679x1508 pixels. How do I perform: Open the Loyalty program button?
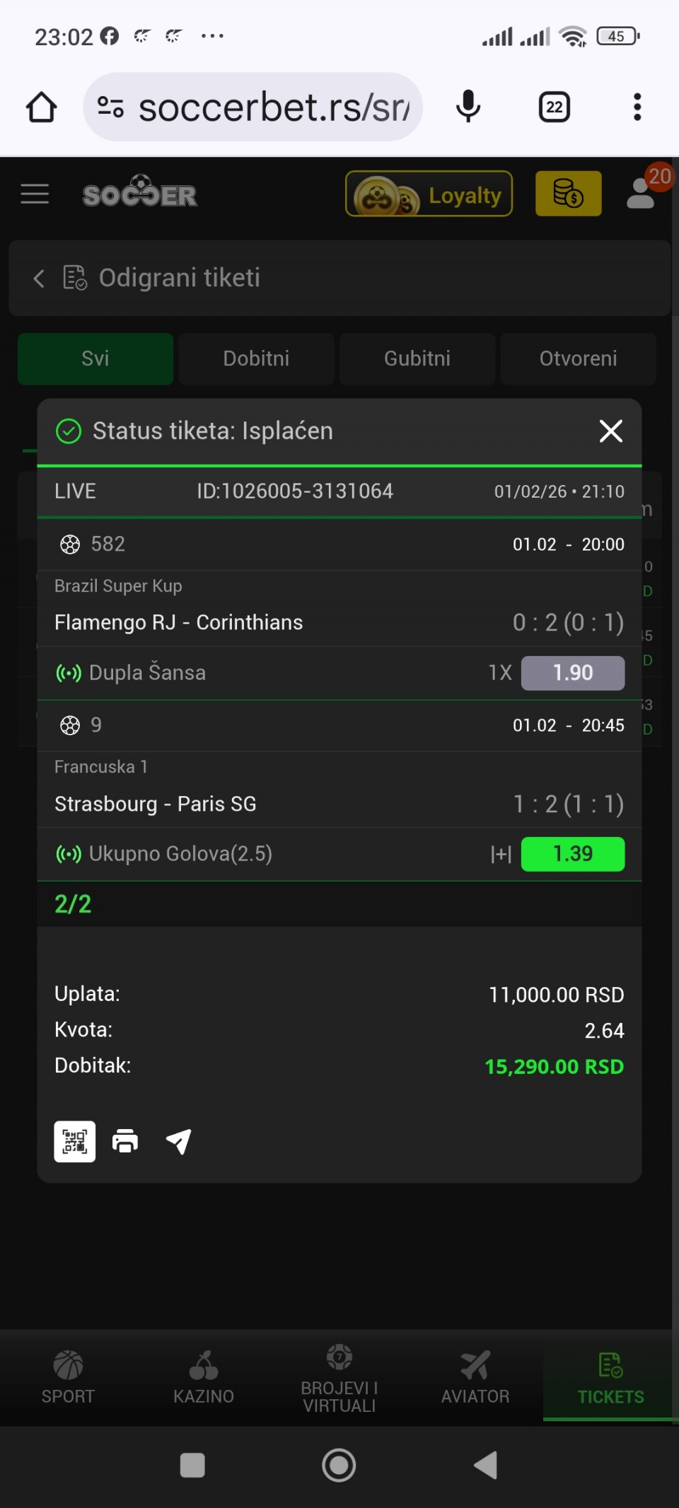(x=429, y=194)
